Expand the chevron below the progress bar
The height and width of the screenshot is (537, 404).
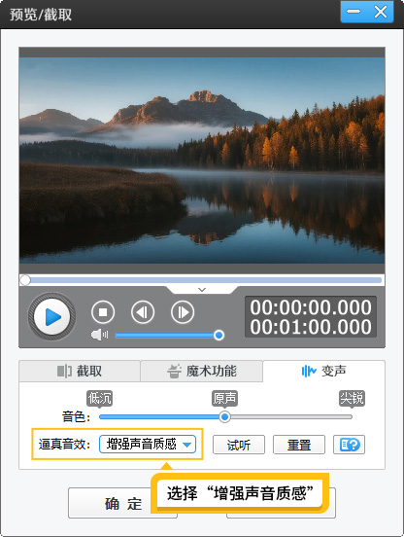[x=202, y=290]
